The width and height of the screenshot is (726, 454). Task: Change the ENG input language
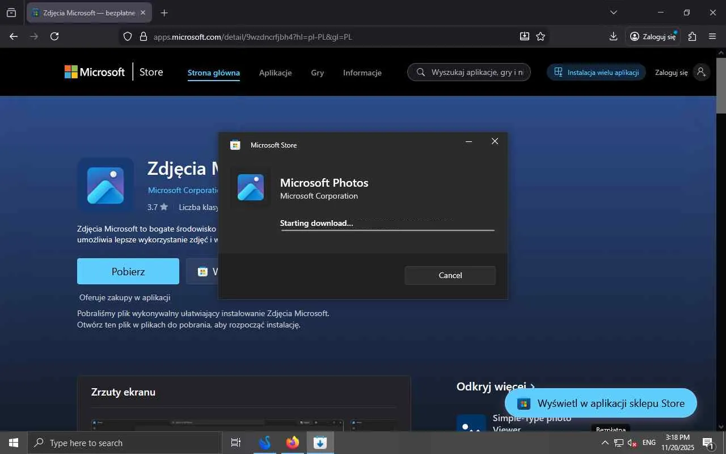[649, 443]
